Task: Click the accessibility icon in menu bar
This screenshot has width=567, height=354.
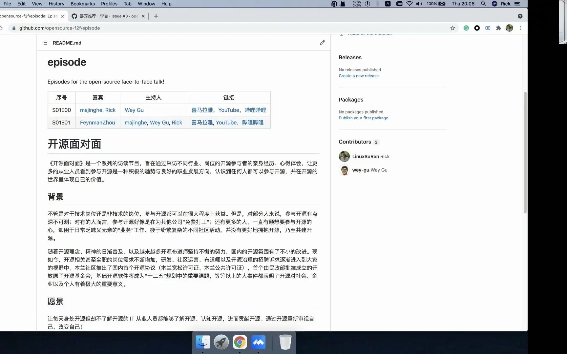Action: (367, 4)
